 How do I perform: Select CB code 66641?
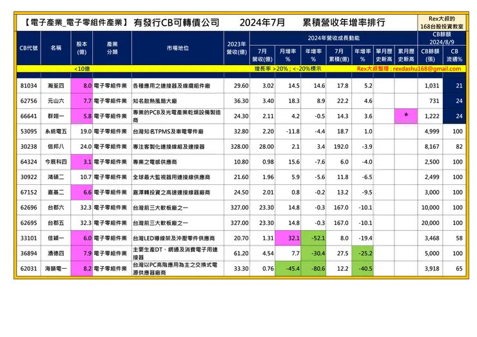pos(28,116)
